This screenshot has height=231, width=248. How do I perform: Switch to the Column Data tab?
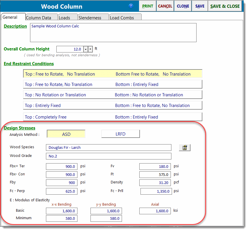(x=38, y=18)
